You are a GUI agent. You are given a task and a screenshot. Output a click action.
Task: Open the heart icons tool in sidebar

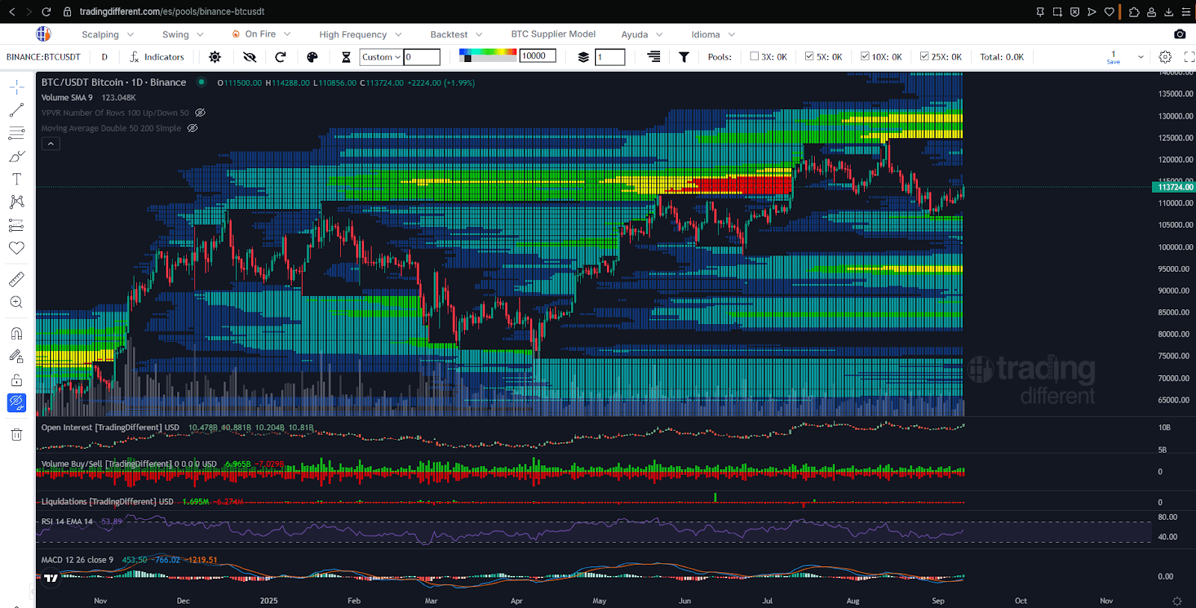coord(16,248)
